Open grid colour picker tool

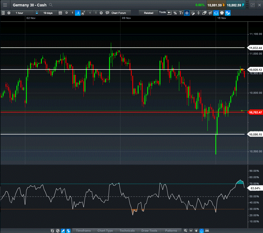click(193, 13)
